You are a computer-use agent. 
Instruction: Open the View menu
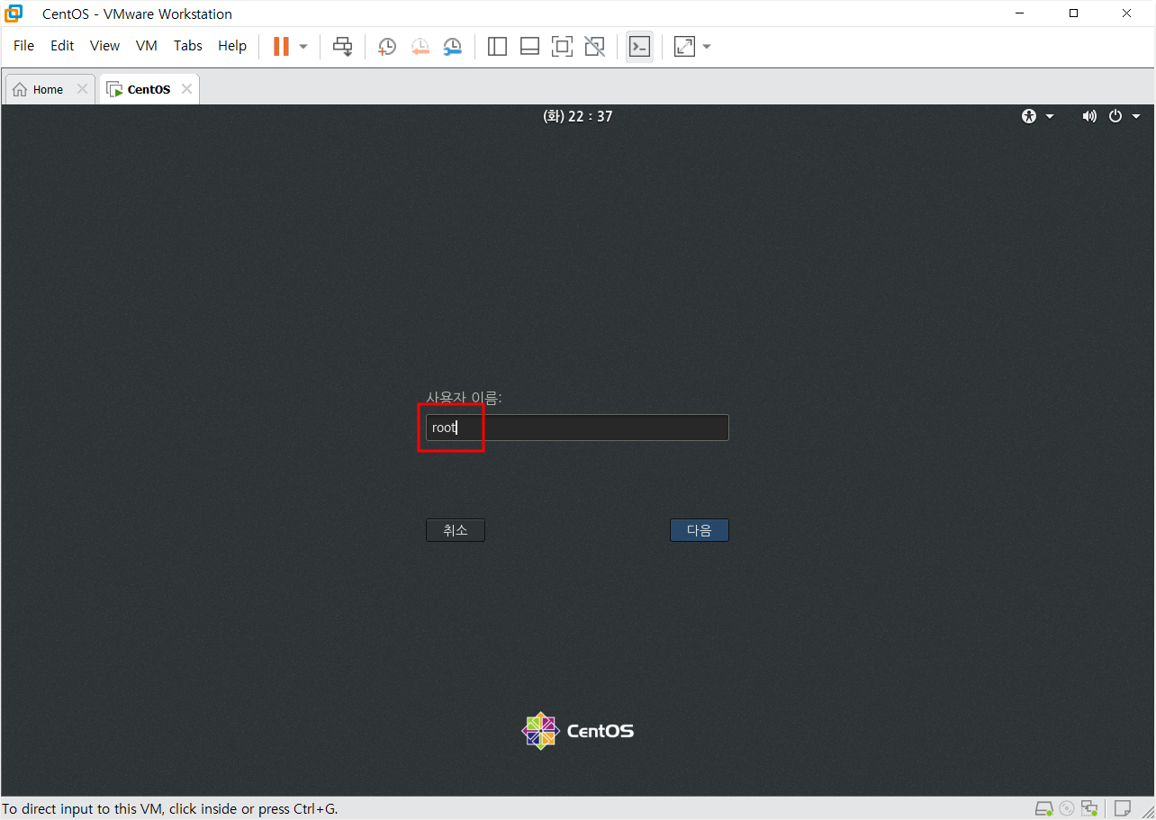point(104,46)
